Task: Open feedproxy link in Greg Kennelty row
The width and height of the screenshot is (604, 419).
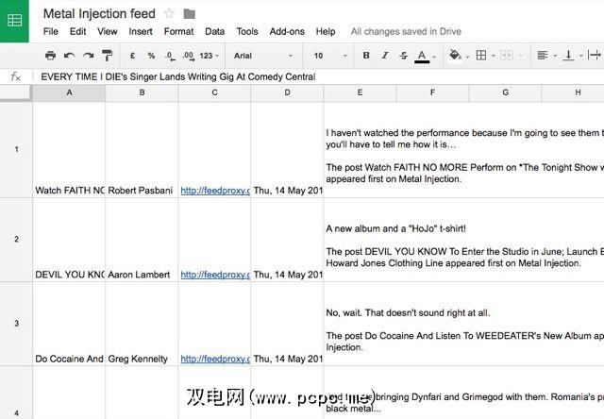Action: (215, 359)
